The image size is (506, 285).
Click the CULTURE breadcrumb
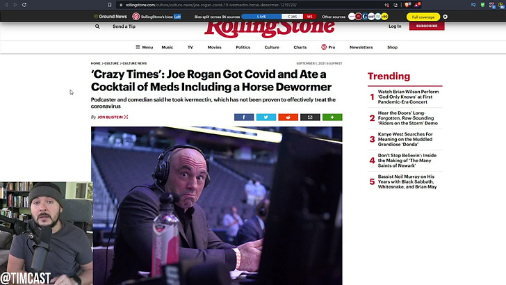pos(112,63)
